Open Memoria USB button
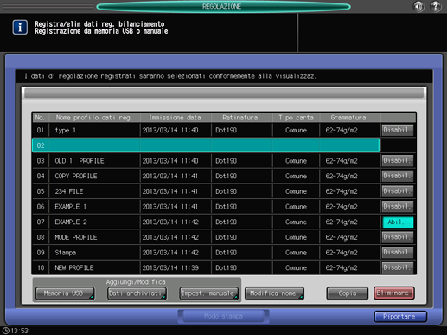This screenshot has width=447, height=335. pos(65,293)
